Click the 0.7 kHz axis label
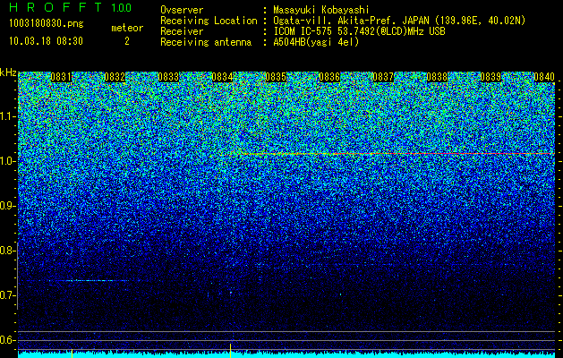The image size is (563, 358). pyautogui.click(x=7, y=295)
